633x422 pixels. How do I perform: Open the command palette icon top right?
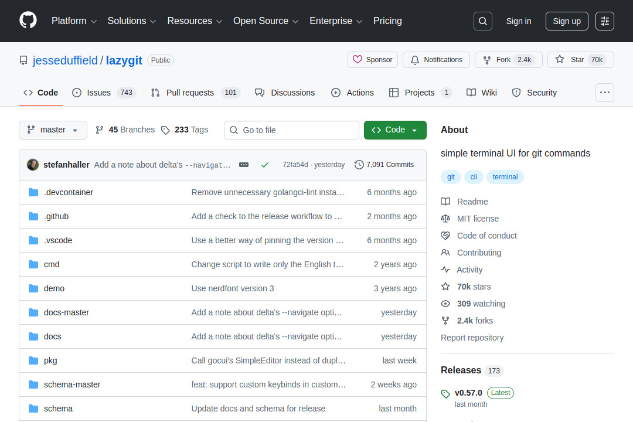tap(604, 21)
